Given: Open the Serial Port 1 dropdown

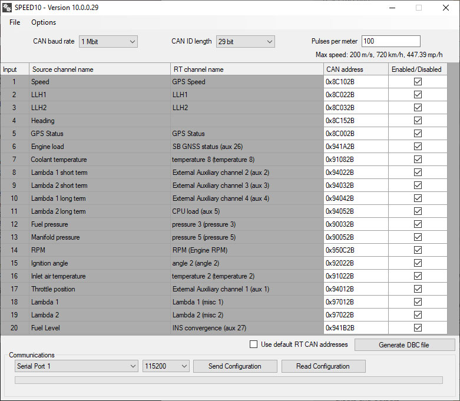Looking at the screenshot, I should point(75,366).
